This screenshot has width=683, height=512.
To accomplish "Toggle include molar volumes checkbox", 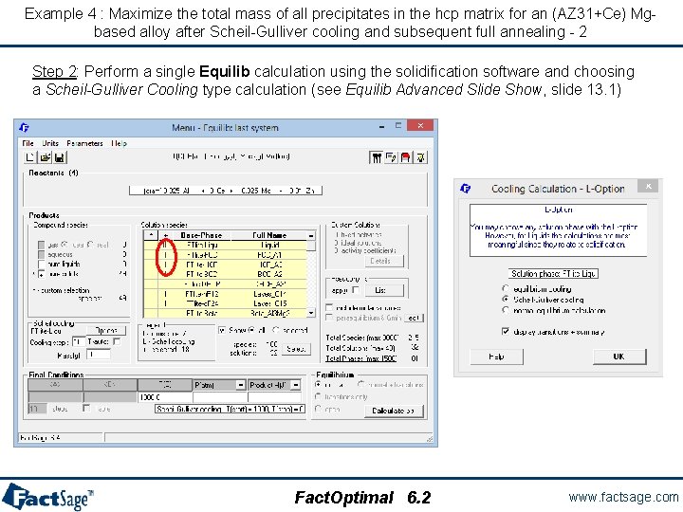I will tap(329, 307).
